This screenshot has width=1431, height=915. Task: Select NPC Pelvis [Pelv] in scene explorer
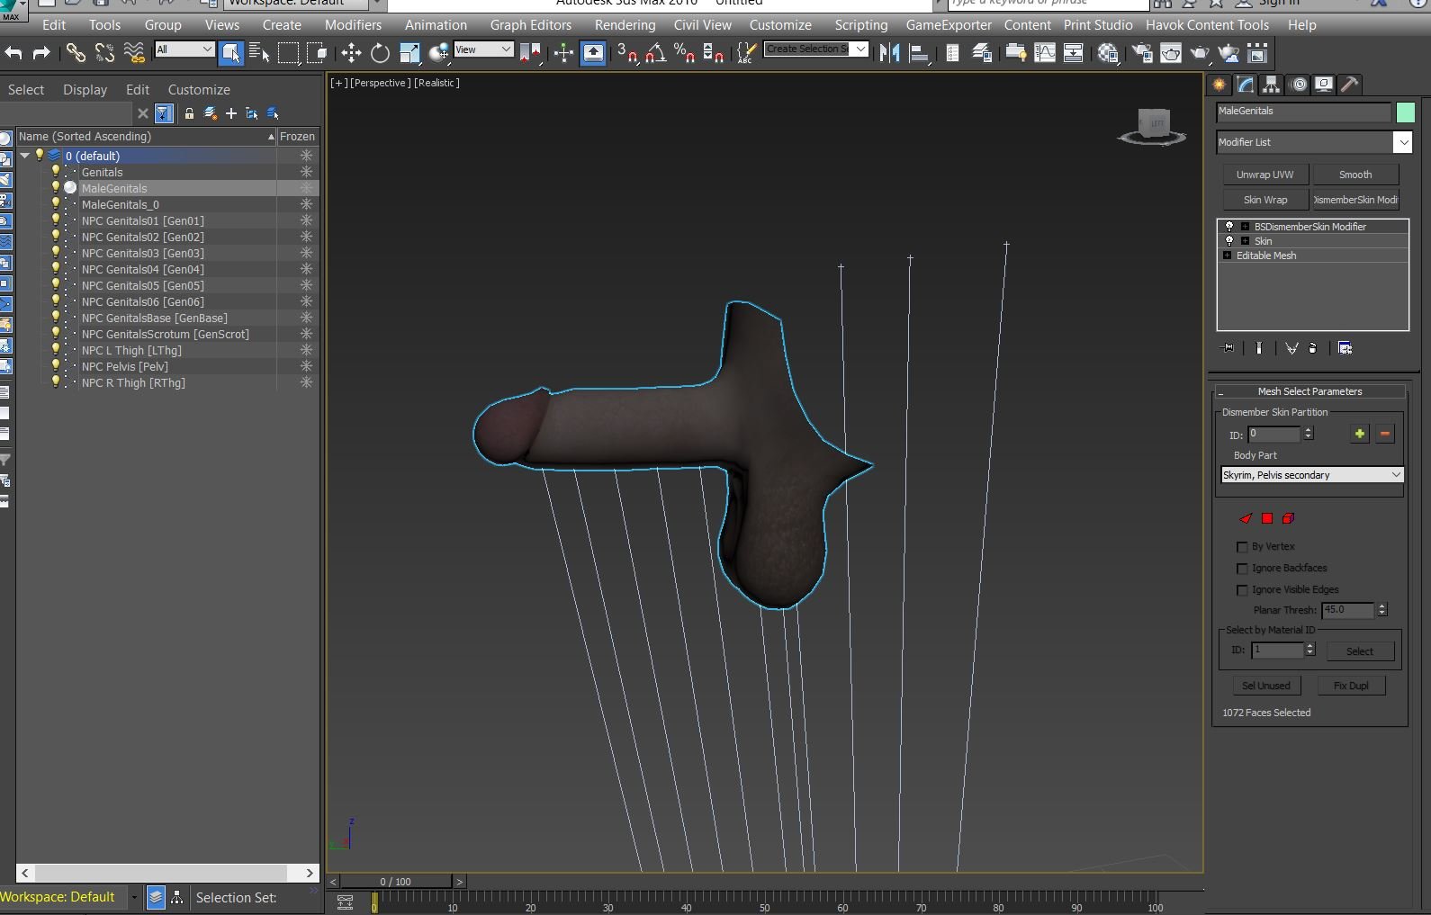click(125, 367)
